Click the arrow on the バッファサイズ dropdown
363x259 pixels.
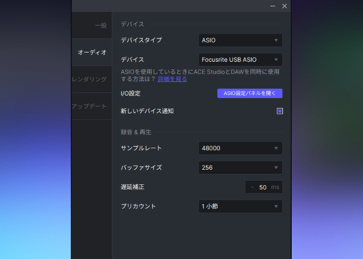click(x=276, y=168)
